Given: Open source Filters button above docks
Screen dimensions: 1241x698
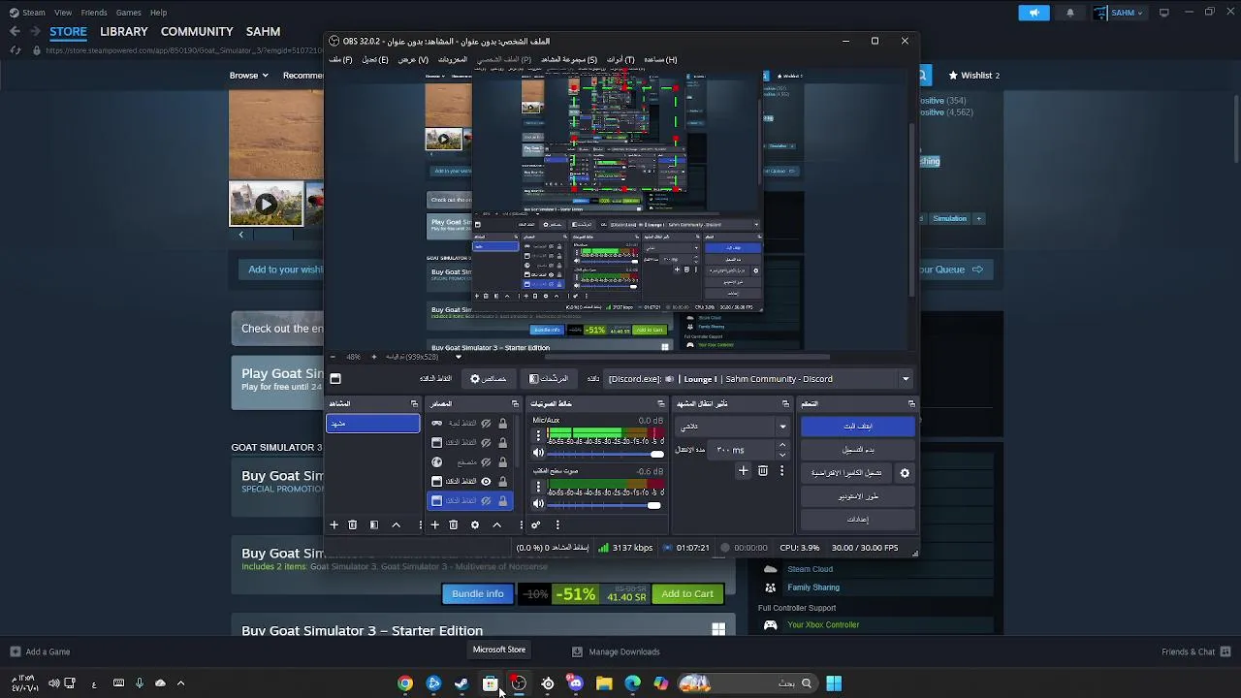Looking at the screenshot, I should (548, 379).
